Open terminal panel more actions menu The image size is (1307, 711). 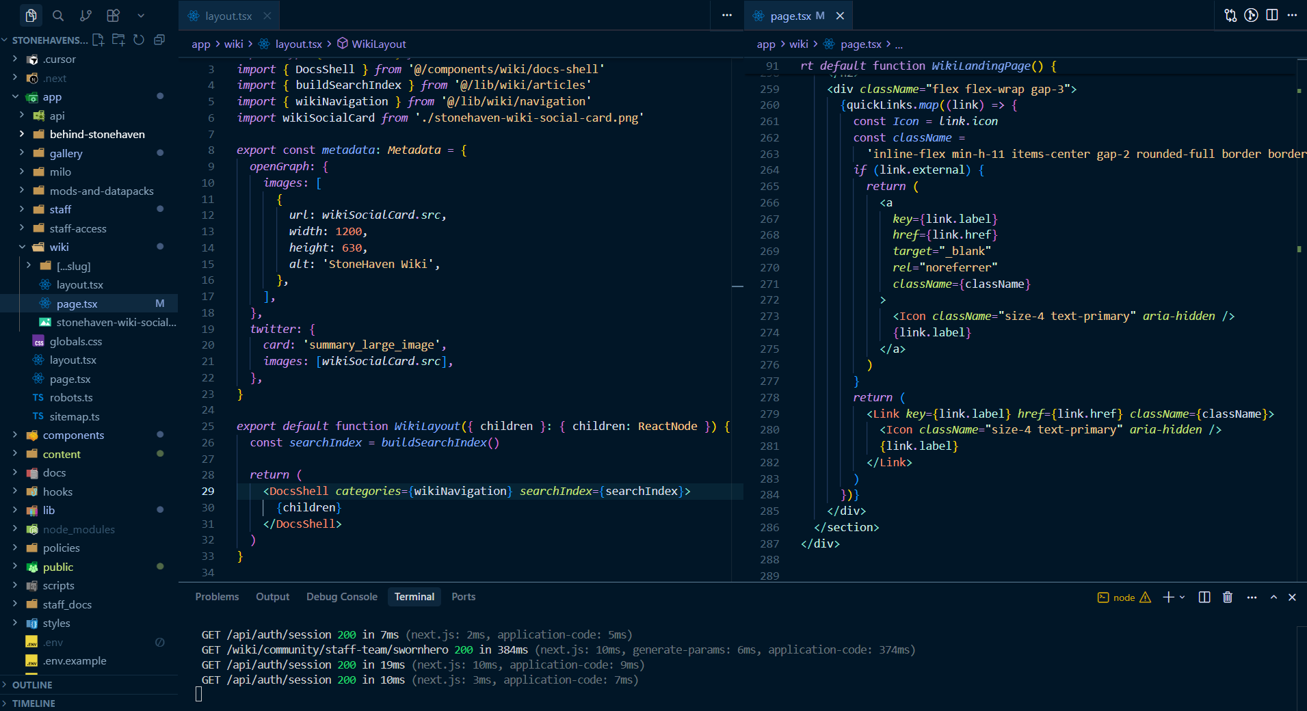point(1252,598)
